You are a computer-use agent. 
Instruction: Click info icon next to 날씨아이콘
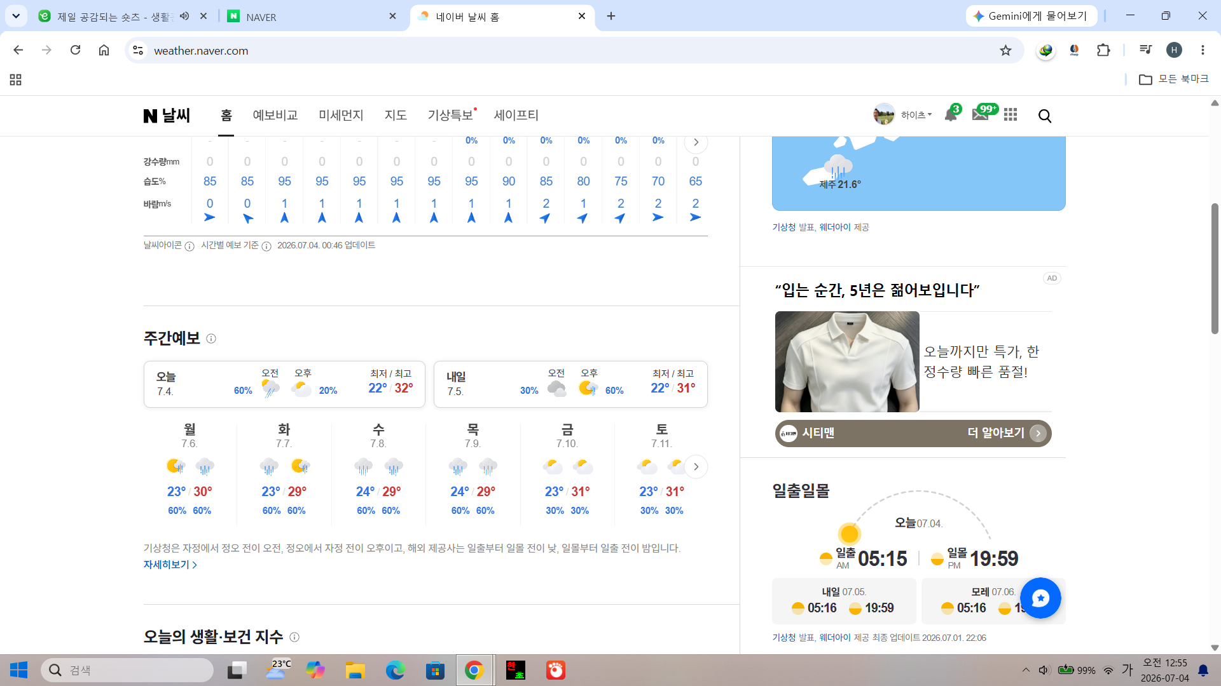(x=190, y=246)
